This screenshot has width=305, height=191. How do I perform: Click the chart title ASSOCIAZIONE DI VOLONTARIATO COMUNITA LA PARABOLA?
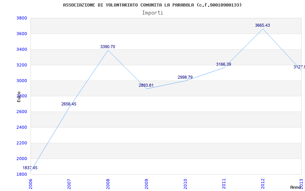(152, 5)
